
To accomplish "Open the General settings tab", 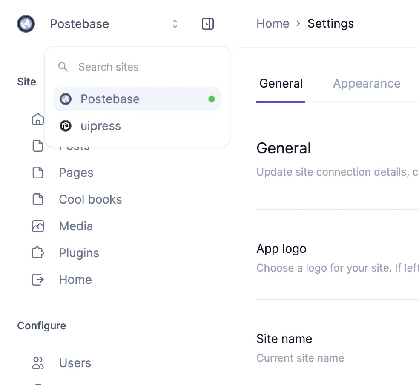I will click(281, 83).
